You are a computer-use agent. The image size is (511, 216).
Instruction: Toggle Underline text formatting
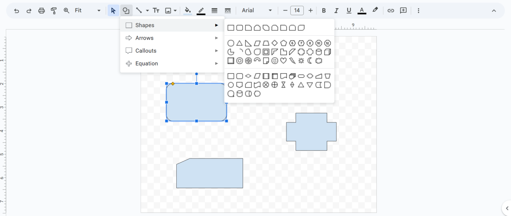pyautogui.click(x=349, y=11)
